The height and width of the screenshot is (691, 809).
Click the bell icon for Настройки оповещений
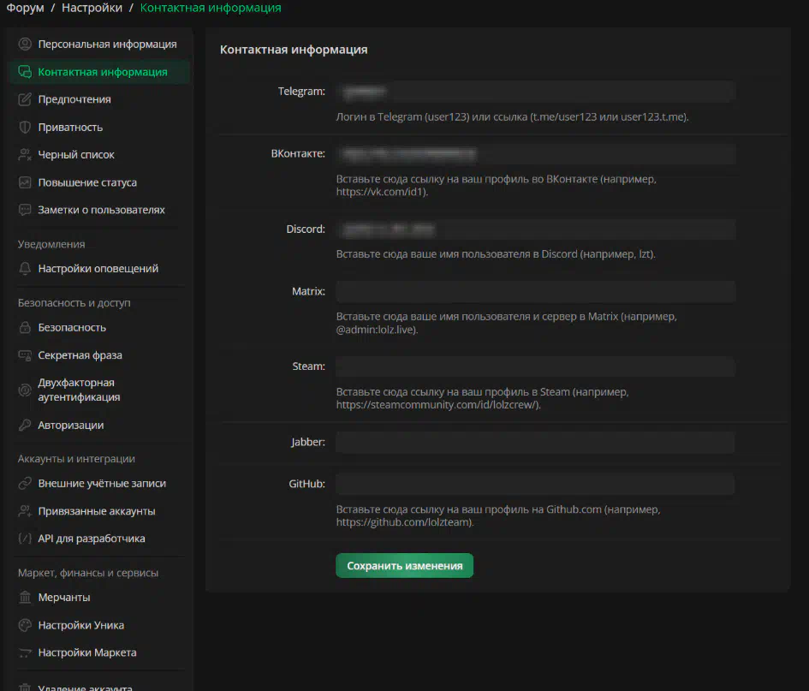coord(25,269)
